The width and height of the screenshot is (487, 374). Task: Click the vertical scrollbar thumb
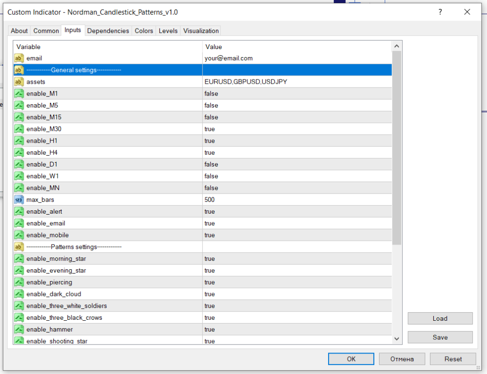pos(397,148)
